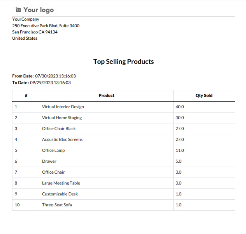Click the Large Meeting Table entry
The width and height of the screenshot is (246, 234).
(x=61, y=183)
